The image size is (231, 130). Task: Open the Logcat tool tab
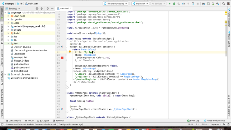pyautogui.click(x=43, y=121)
